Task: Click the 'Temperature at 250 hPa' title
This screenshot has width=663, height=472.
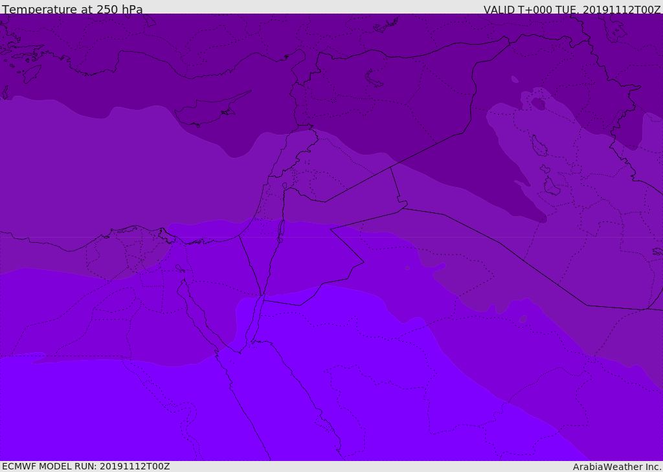Action: [73, 10]
